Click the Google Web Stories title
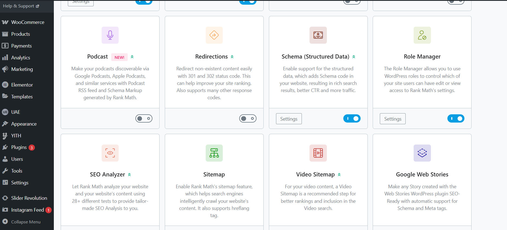Image resolution: width=507 pixels, height=230 pixels. 422,174
